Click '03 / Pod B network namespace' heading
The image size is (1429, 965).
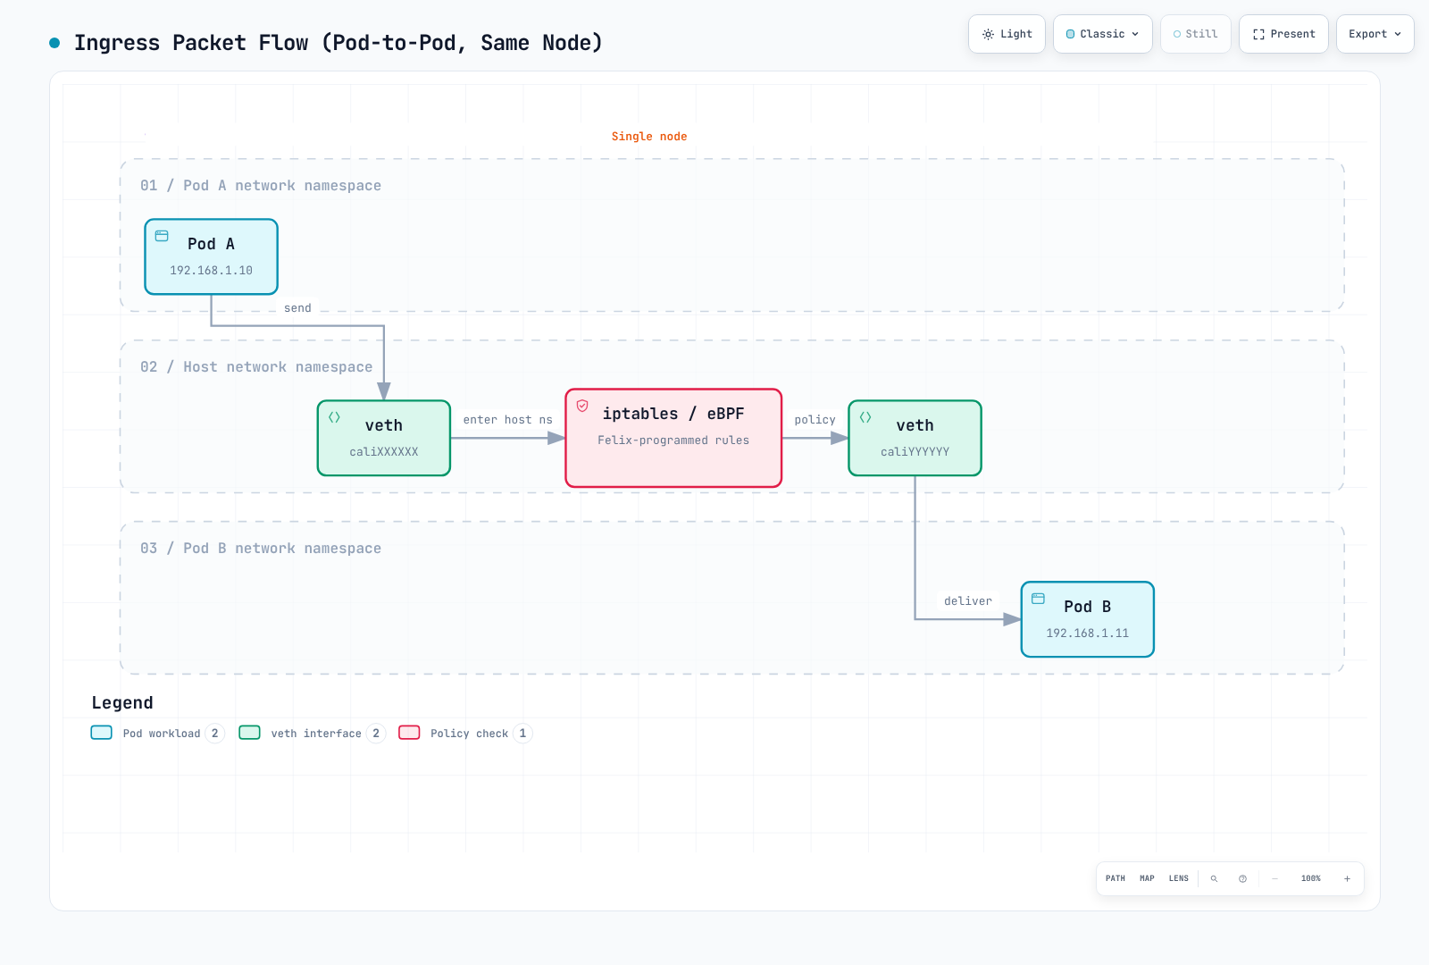261,549
